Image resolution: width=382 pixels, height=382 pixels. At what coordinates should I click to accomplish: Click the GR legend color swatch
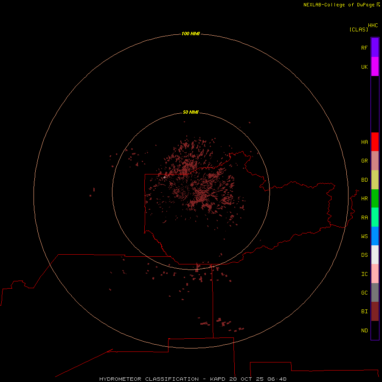[x=375, y=161]
